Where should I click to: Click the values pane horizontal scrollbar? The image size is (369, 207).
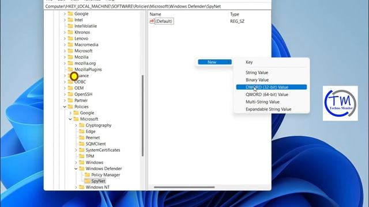point(184,187)
